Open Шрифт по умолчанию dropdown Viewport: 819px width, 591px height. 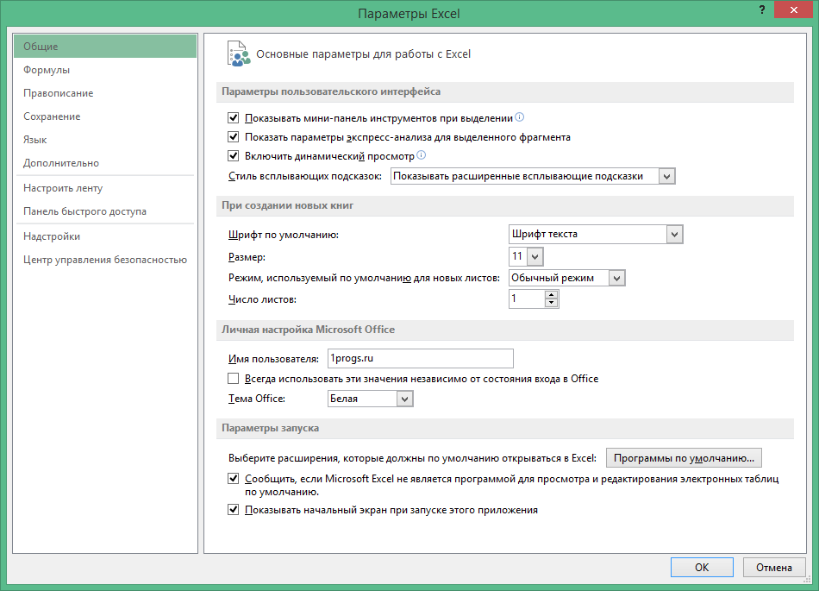tap(674, 234)
